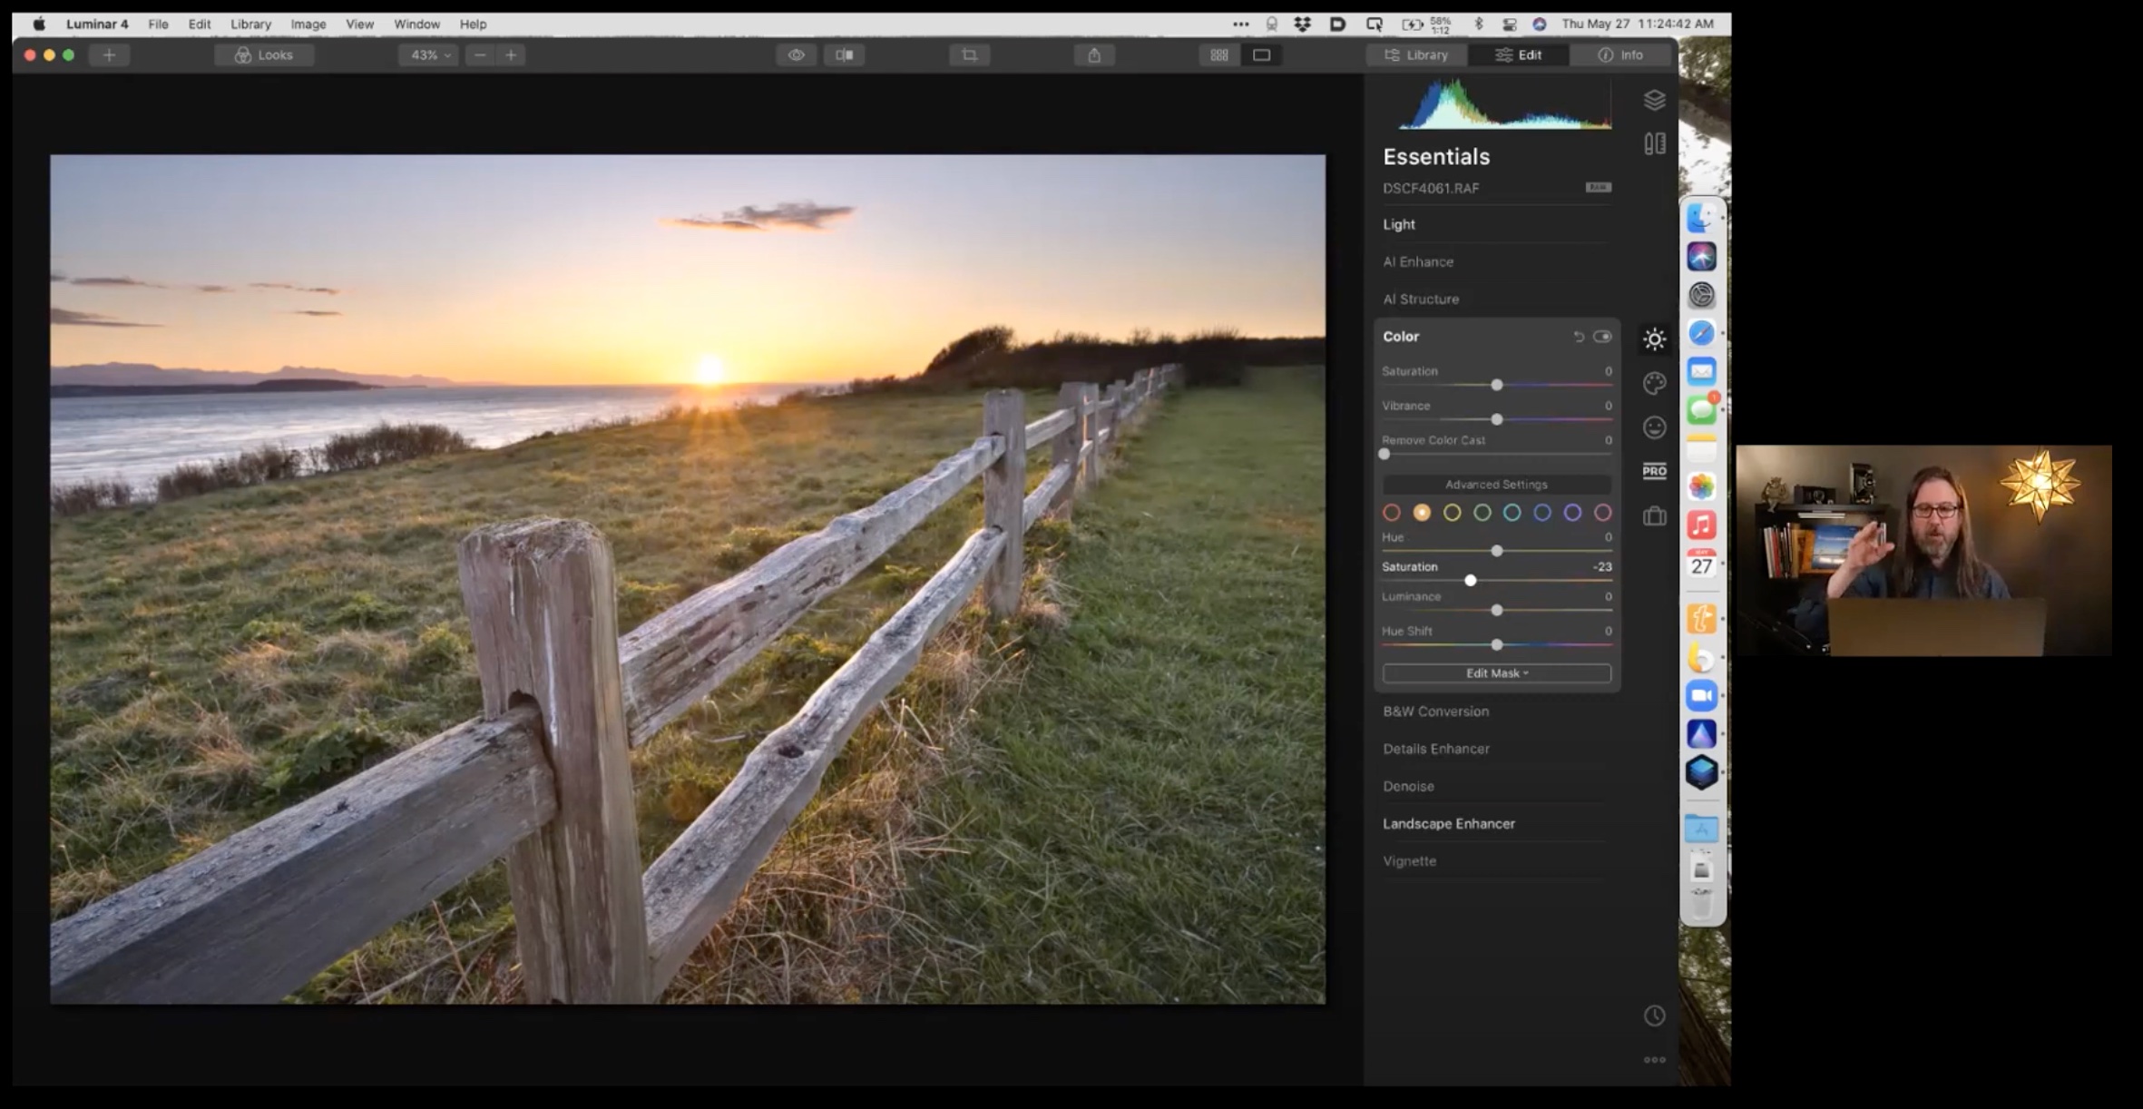Screen dimensions: 2143x1109
Task: Click the DSCF4061.RAF filename field
Action: pyautogui.click(x=1430, y=188)
